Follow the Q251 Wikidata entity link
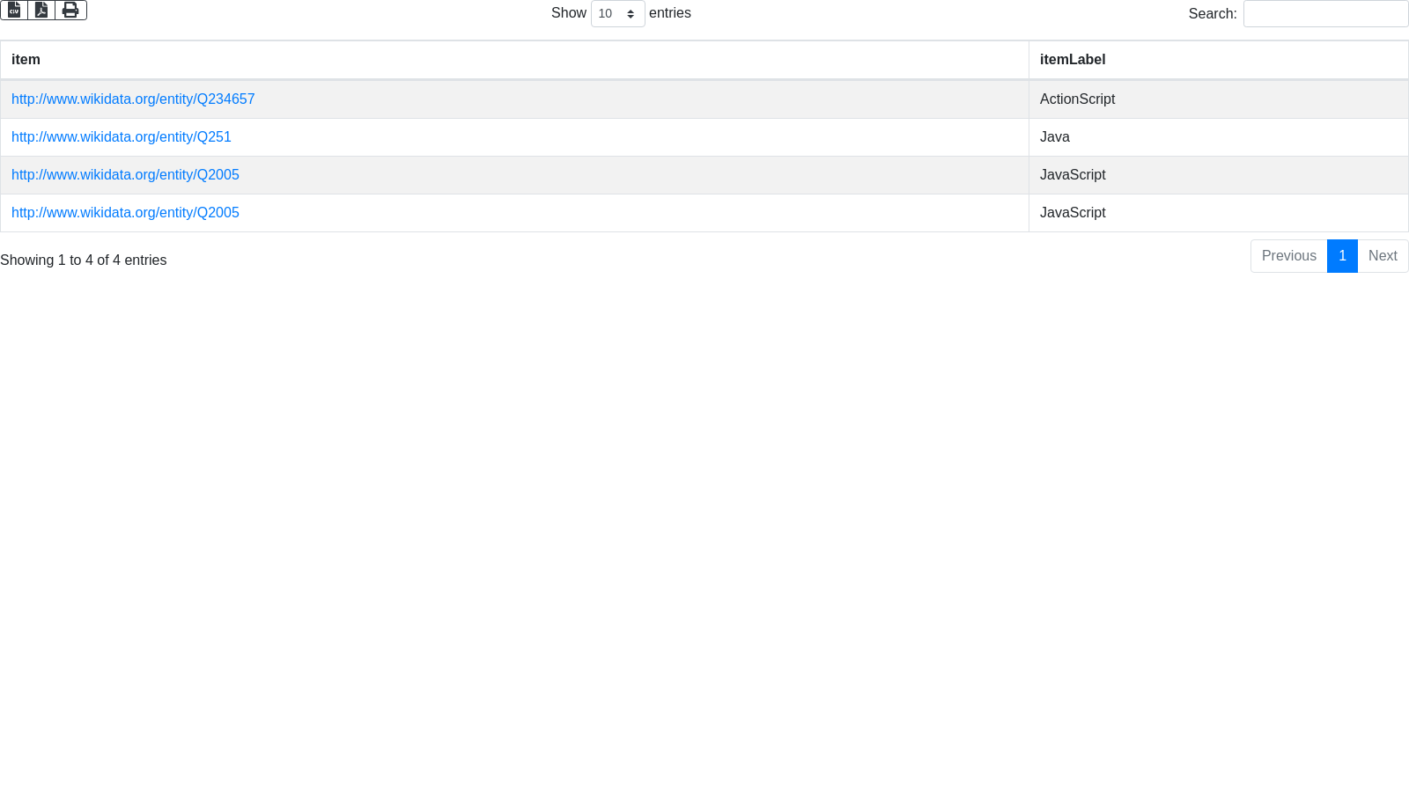 (x=122, y=137)
